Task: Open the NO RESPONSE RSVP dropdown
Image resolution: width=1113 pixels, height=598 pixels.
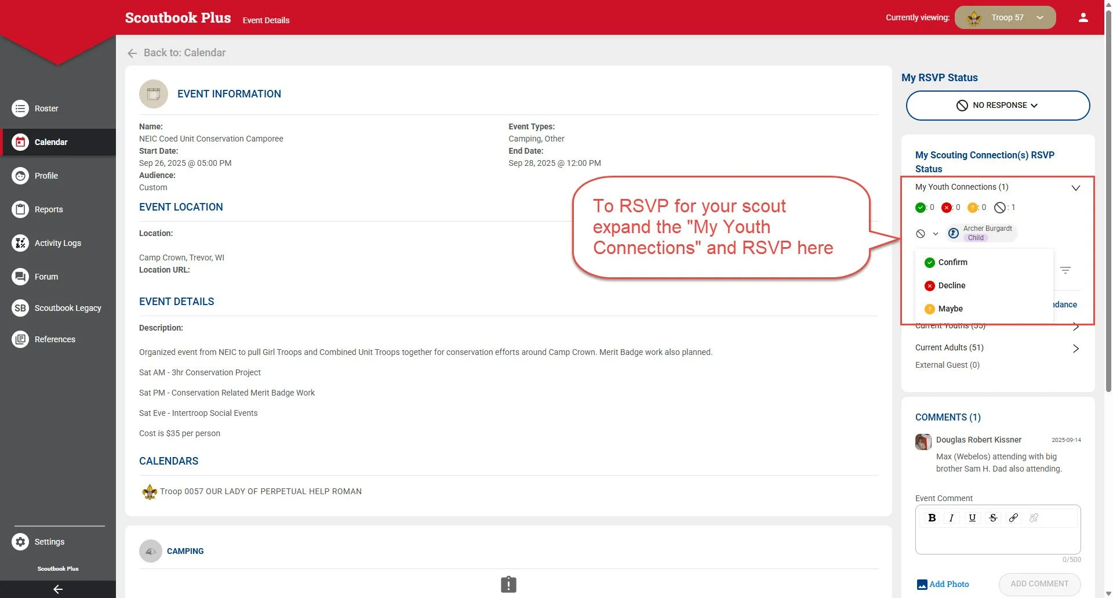Action: click(x=998, y=106)
